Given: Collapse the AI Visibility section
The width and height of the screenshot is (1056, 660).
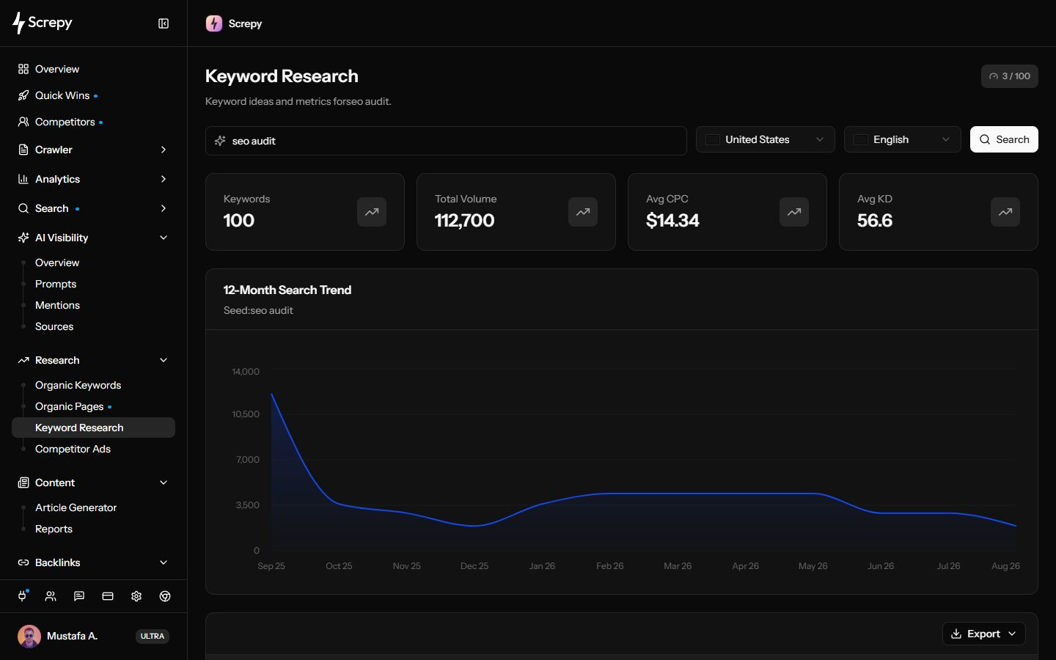Looking at the screenshot, I should [93, 238].
